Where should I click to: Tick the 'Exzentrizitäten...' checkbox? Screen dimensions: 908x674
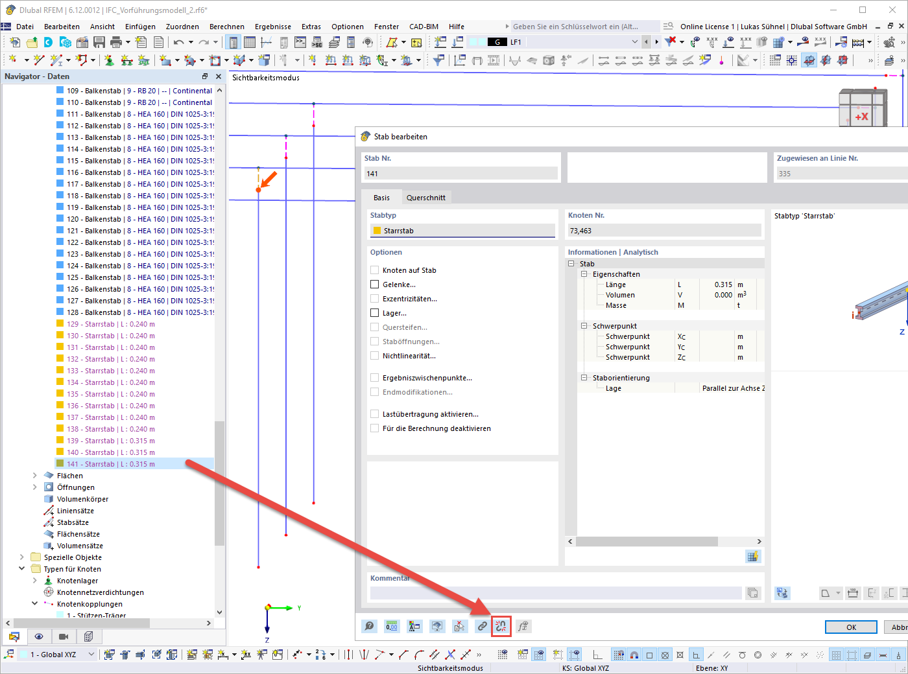point(374,299)
